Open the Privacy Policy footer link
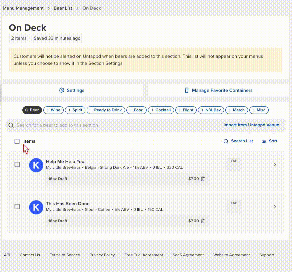292x272 pixels. 102,255
